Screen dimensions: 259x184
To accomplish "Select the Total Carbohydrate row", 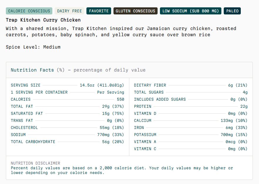I will point(67,142).
